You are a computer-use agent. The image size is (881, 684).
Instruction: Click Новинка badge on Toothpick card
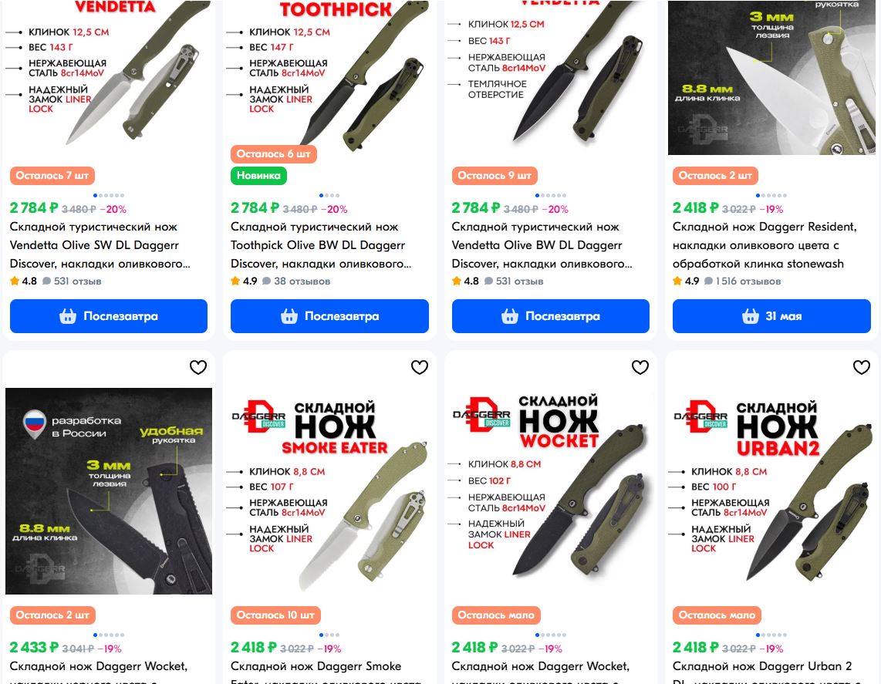tap(258, 176)
